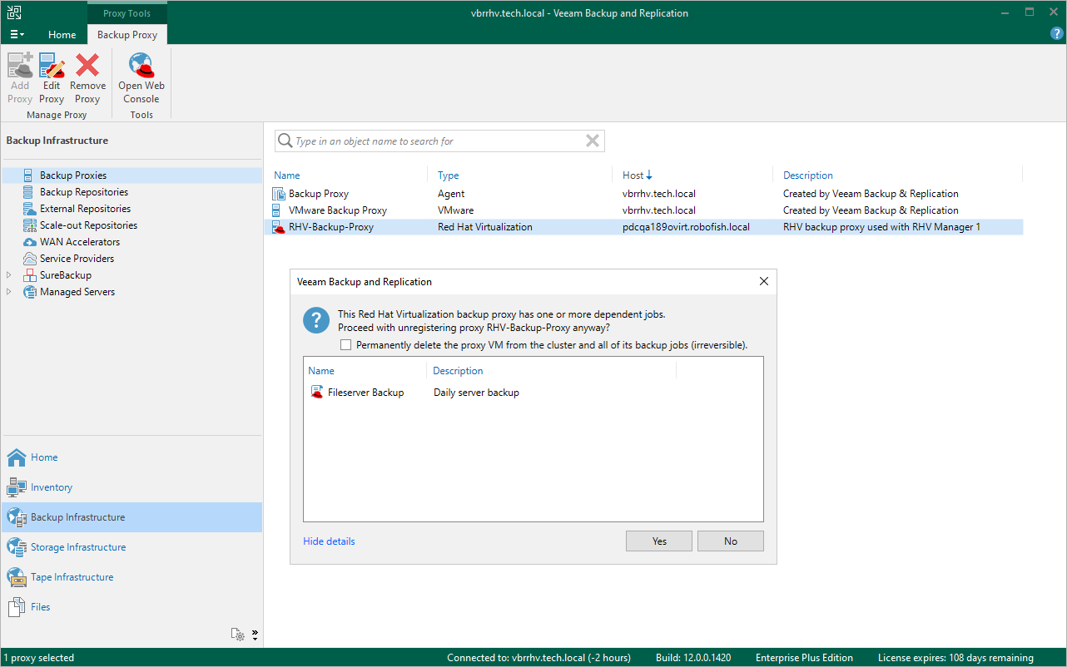Open the main application menu dropdown

(x=17, y=34)
